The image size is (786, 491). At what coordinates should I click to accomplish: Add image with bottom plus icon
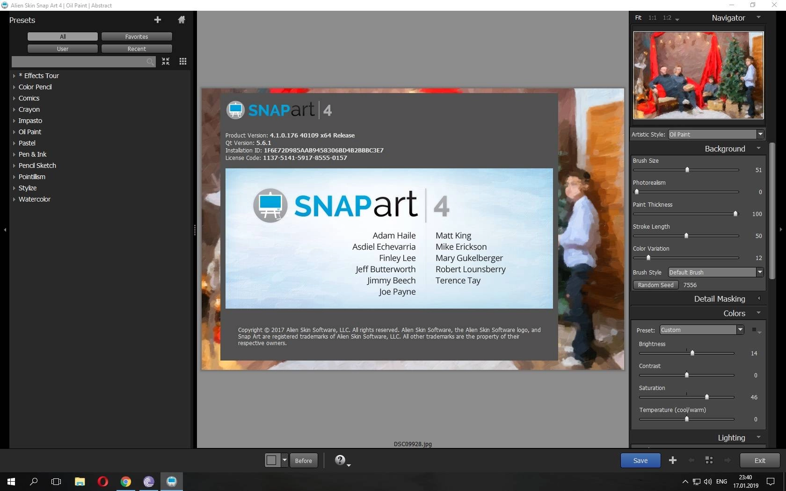(673, 460)
